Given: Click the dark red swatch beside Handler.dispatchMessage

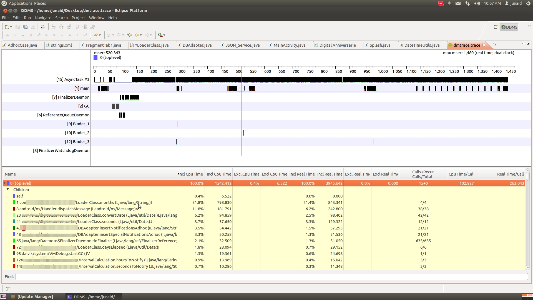Looking at the screenshot, I should (x=14, y=209).
